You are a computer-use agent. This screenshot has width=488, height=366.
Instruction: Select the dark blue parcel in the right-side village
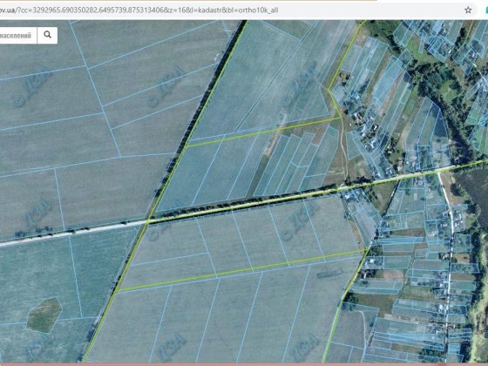pos(441,126)
